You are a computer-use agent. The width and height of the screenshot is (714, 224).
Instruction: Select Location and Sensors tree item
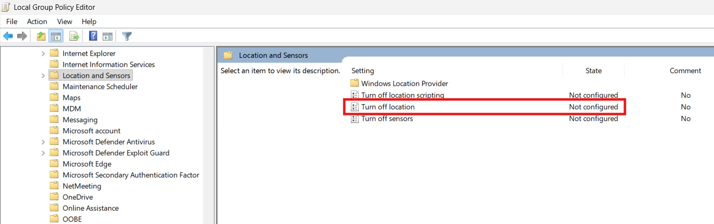pyautogui.click(x=96, y=75)
